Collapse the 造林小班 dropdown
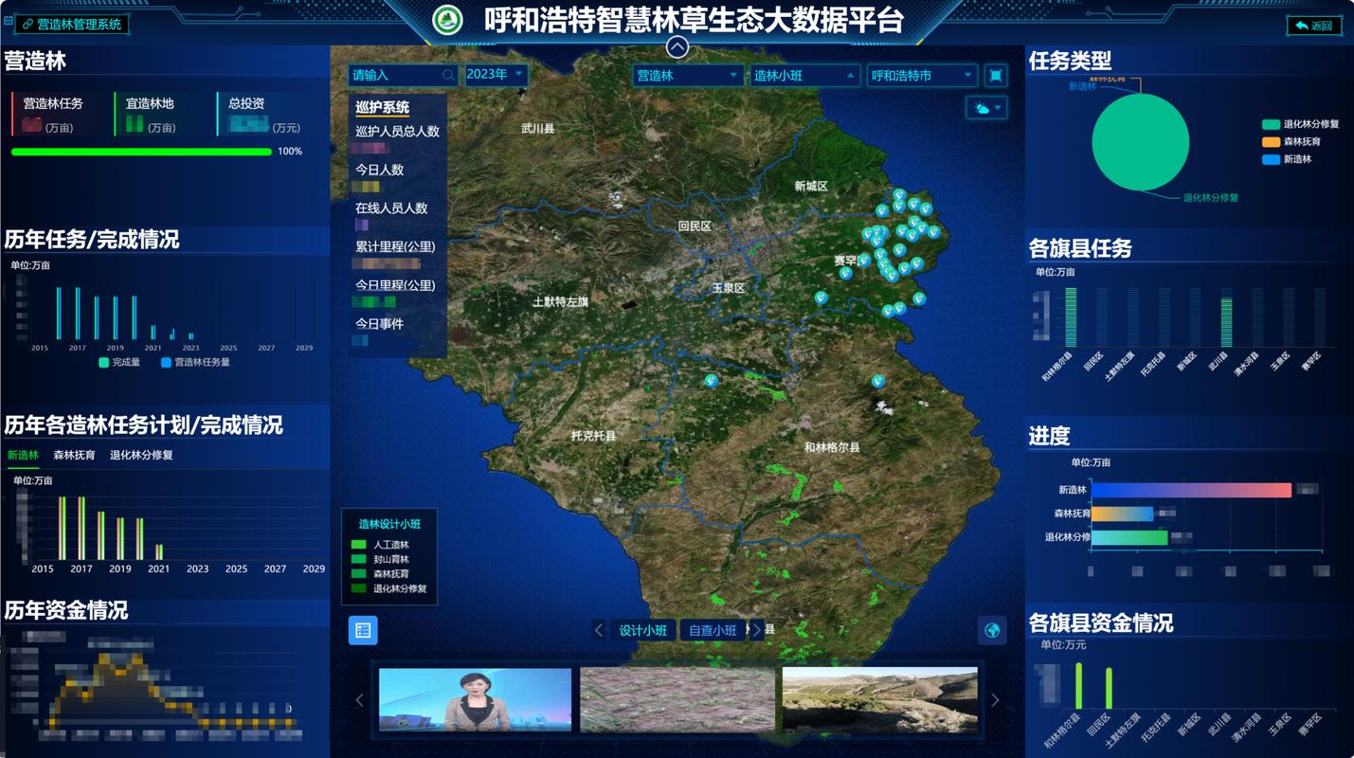Screen dimensions: 1354x758 coord(805,76)
